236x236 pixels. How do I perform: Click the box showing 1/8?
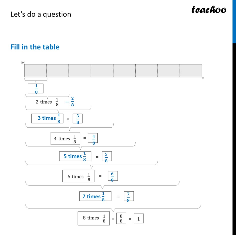point(36,88)
